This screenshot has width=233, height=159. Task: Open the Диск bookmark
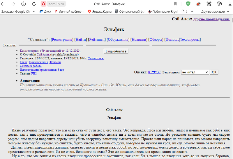click(45, 11)
